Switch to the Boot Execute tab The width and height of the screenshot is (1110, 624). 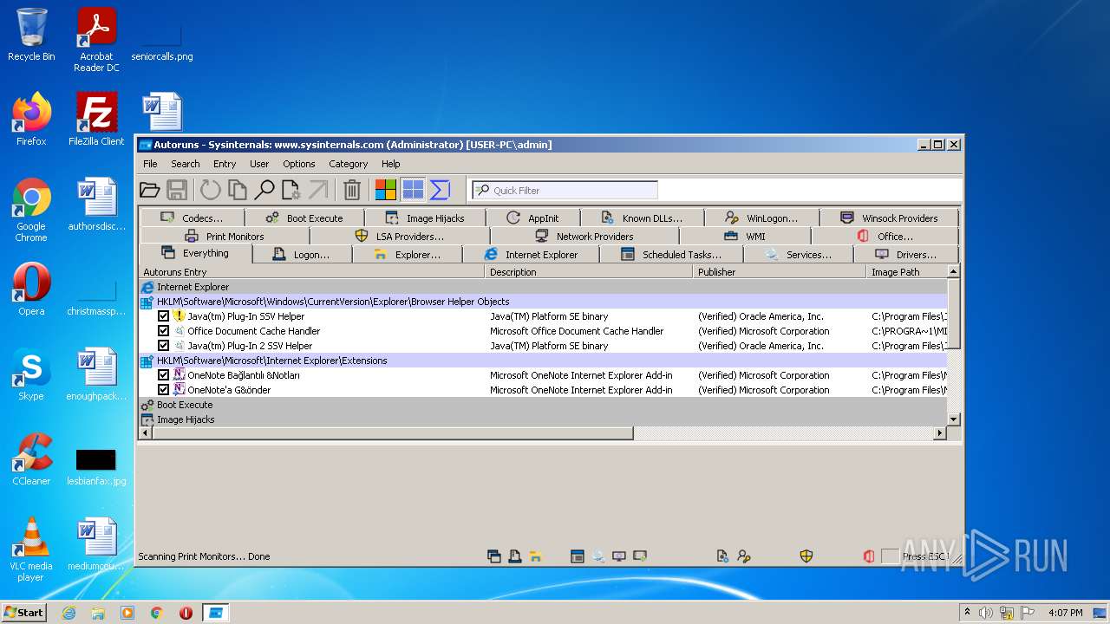pyautogui.click(x=304, y=218)
